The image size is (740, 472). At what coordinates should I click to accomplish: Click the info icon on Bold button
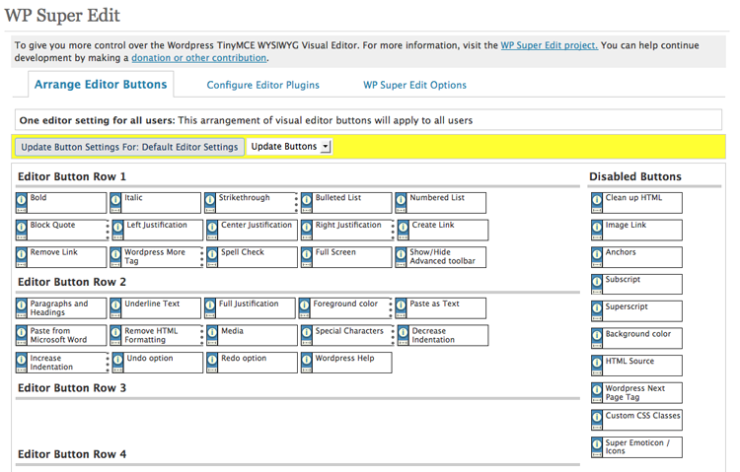pos(22,200)
